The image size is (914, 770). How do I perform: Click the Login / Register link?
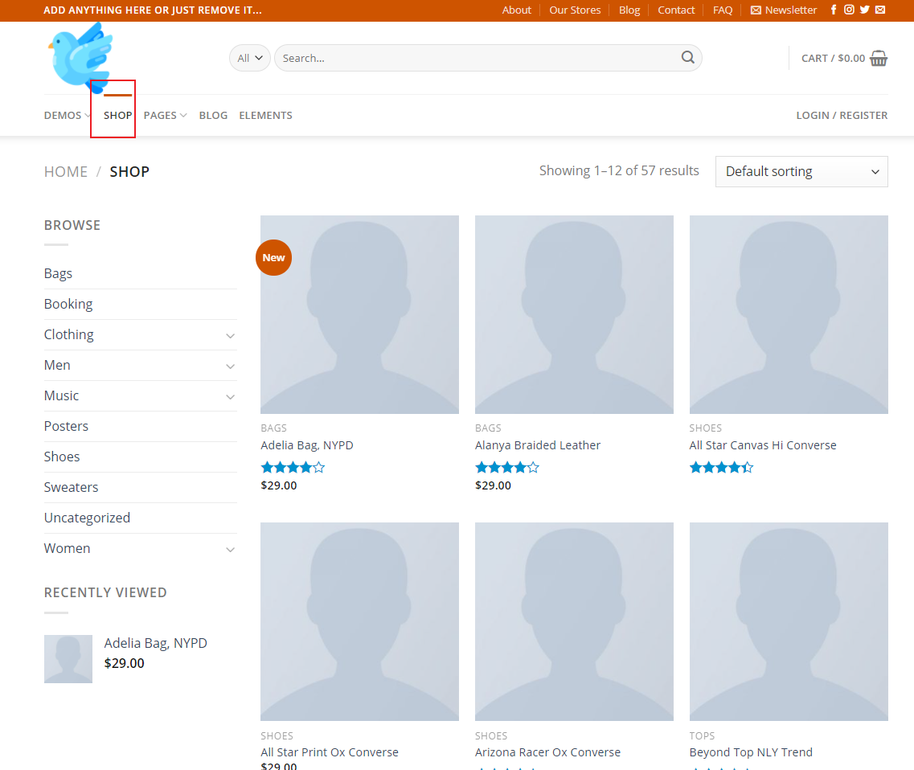click(x=842, y=115)
